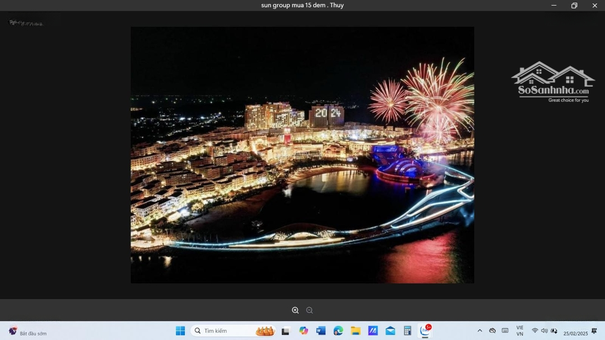Open the speaker volume control

click(x=544, y=330)
